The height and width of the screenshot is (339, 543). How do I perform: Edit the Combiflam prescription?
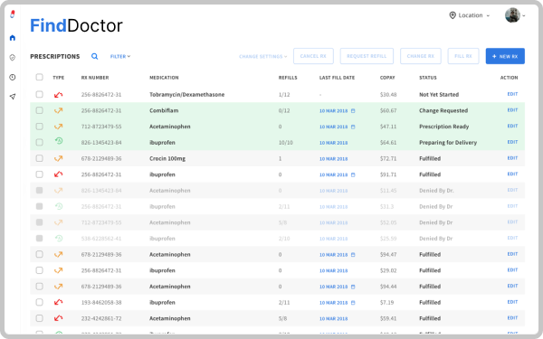pos(512,110)
